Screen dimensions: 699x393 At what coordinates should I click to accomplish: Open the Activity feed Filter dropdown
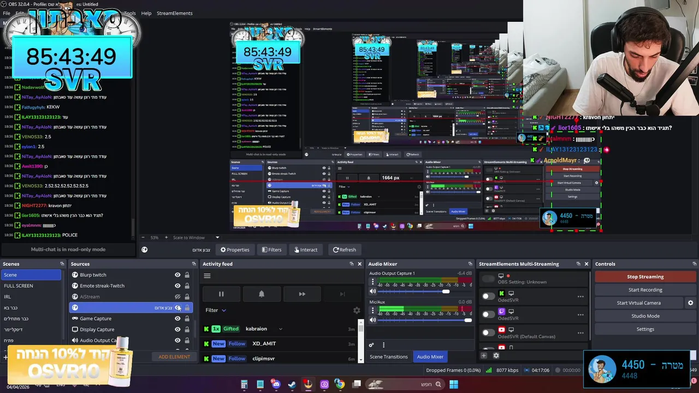point(216,310)
